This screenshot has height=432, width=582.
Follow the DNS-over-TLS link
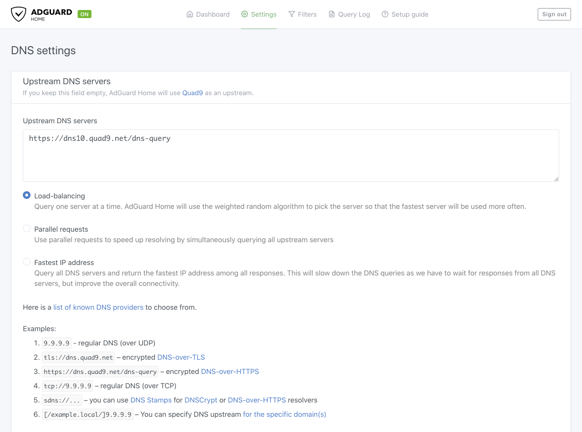coord(181,357)
